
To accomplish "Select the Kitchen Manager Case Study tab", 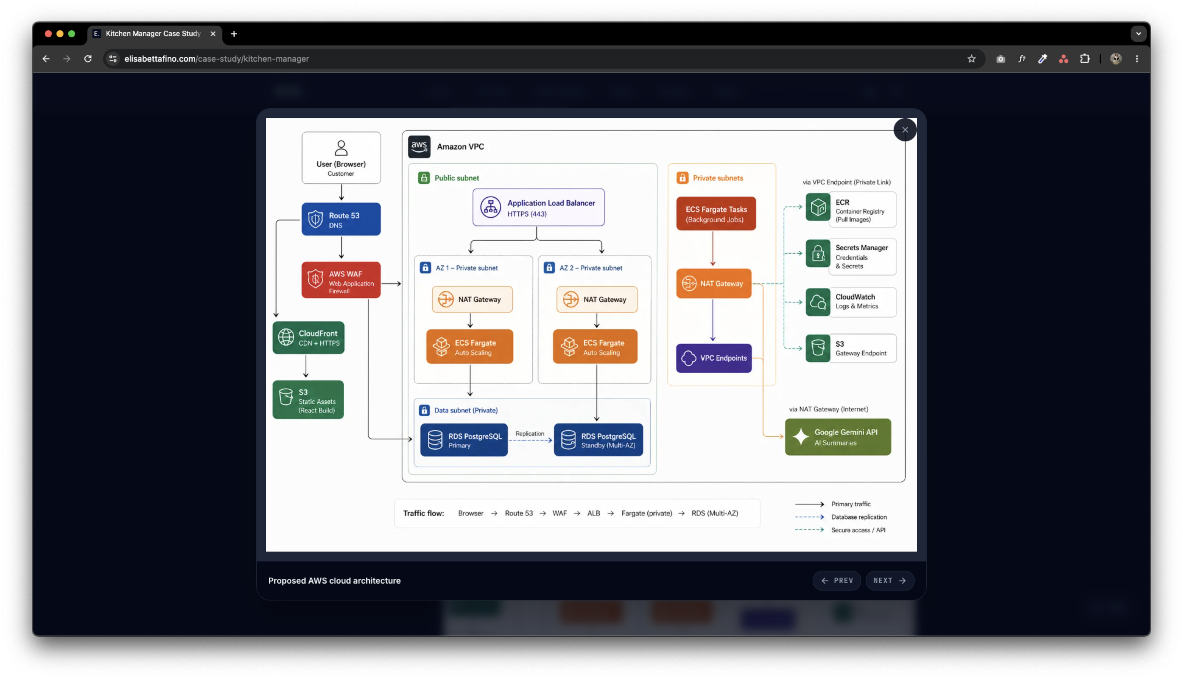I will point(154,33).
